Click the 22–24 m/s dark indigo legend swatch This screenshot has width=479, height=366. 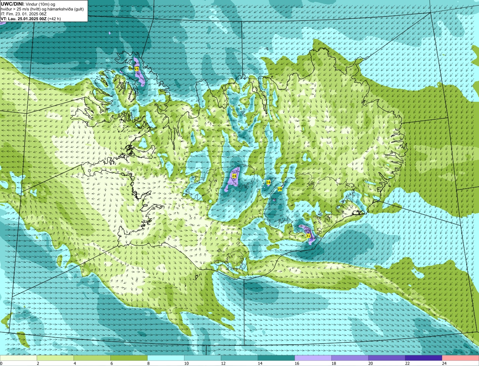coord(424,358)
